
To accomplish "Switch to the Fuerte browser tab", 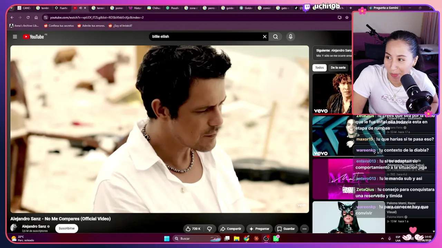I will pos(61,8).
